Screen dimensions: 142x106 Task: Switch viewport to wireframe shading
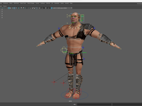click(7, 8)
